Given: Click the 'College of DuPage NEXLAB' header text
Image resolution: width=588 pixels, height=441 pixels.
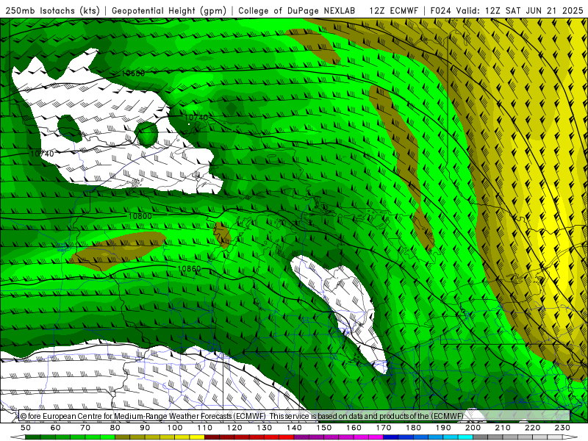Looking at the screenshot, I should [x=297, y=11].
